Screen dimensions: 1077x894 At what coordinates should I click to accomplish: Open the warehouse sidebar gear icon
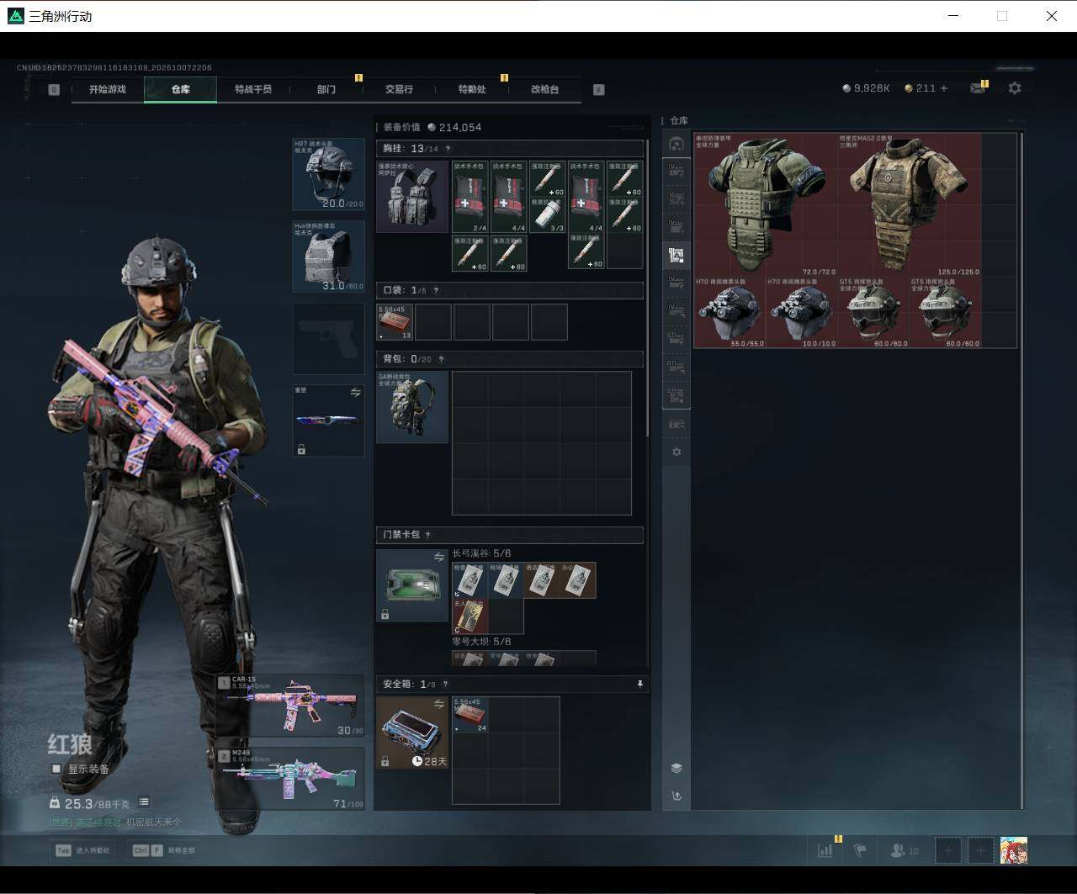pos(676,452)
